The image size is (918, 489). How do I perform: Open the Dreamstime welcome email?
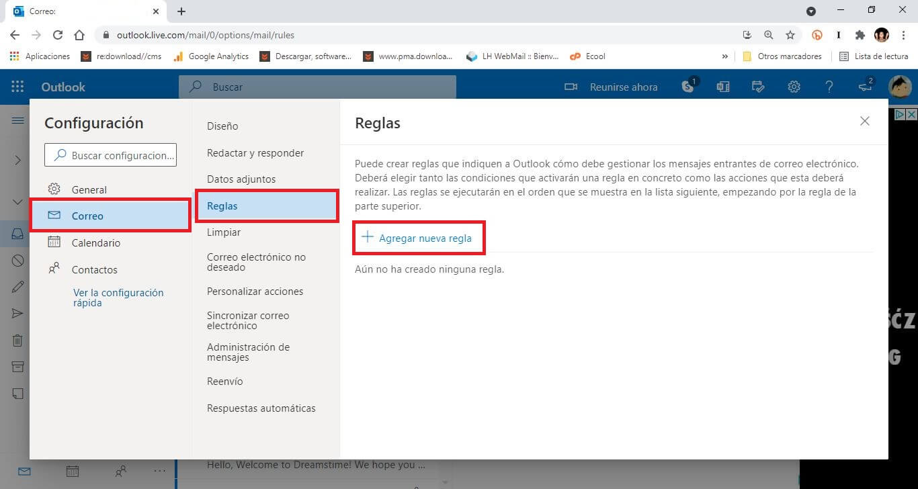(316, 464)
